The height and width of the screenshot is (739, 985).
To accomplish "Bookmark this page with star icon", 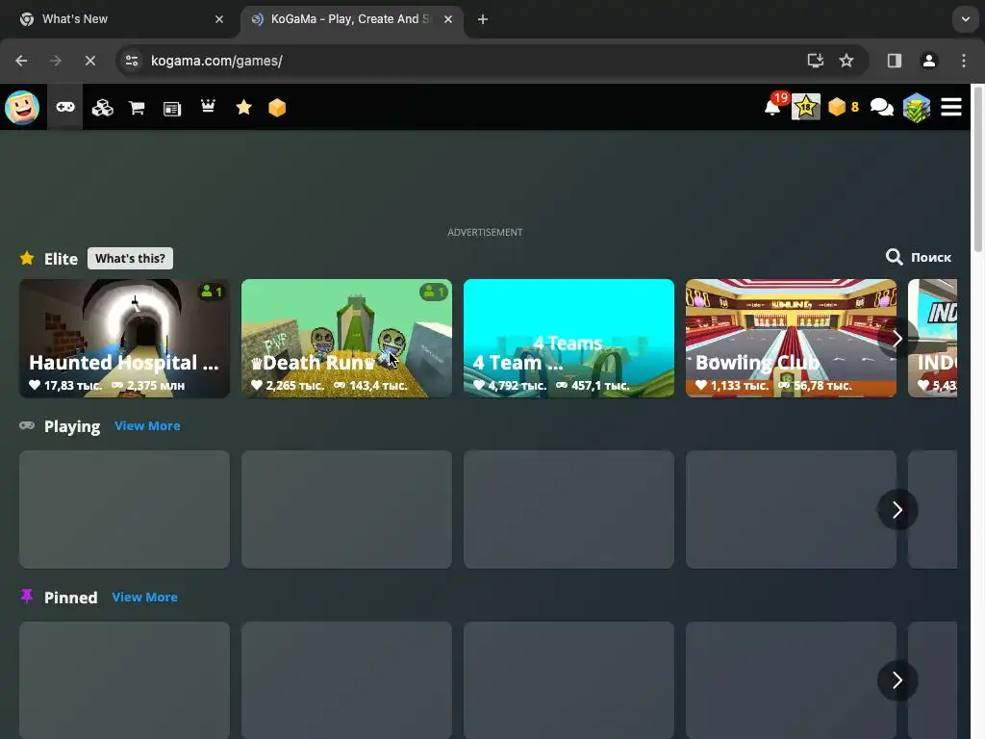I will pos(846,61).
